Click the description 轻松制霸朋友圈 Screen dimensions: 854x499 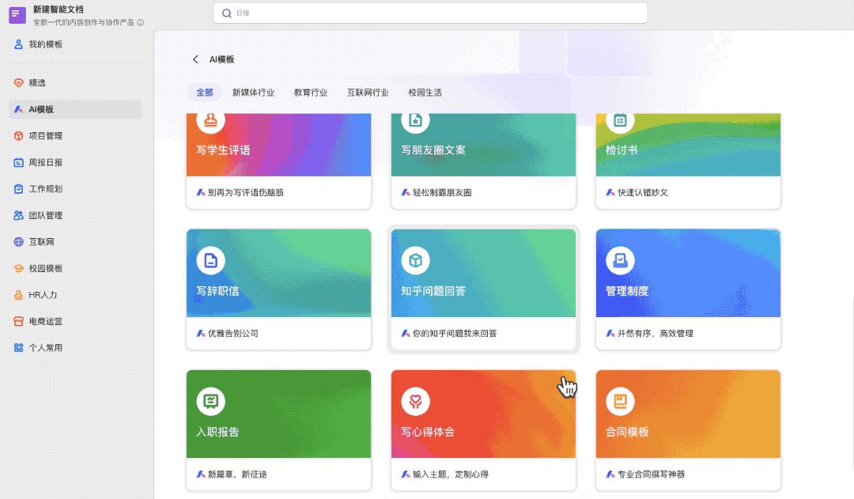click(442, 192)
